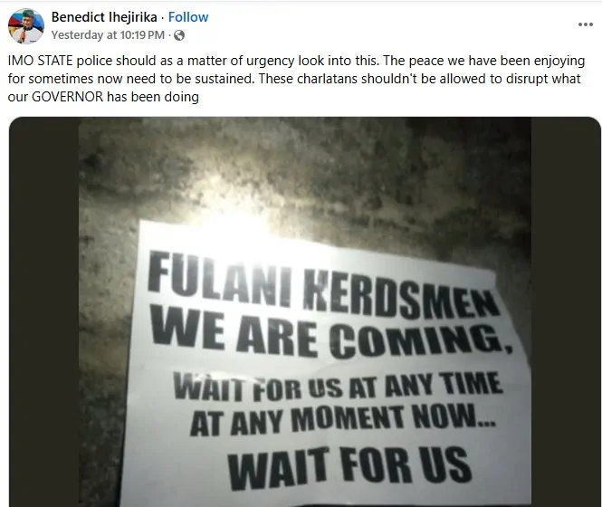Follow Benedict Ihejirika
This screenshot has height=507, width=602.
pyautogui.click(x=188, y=17)
